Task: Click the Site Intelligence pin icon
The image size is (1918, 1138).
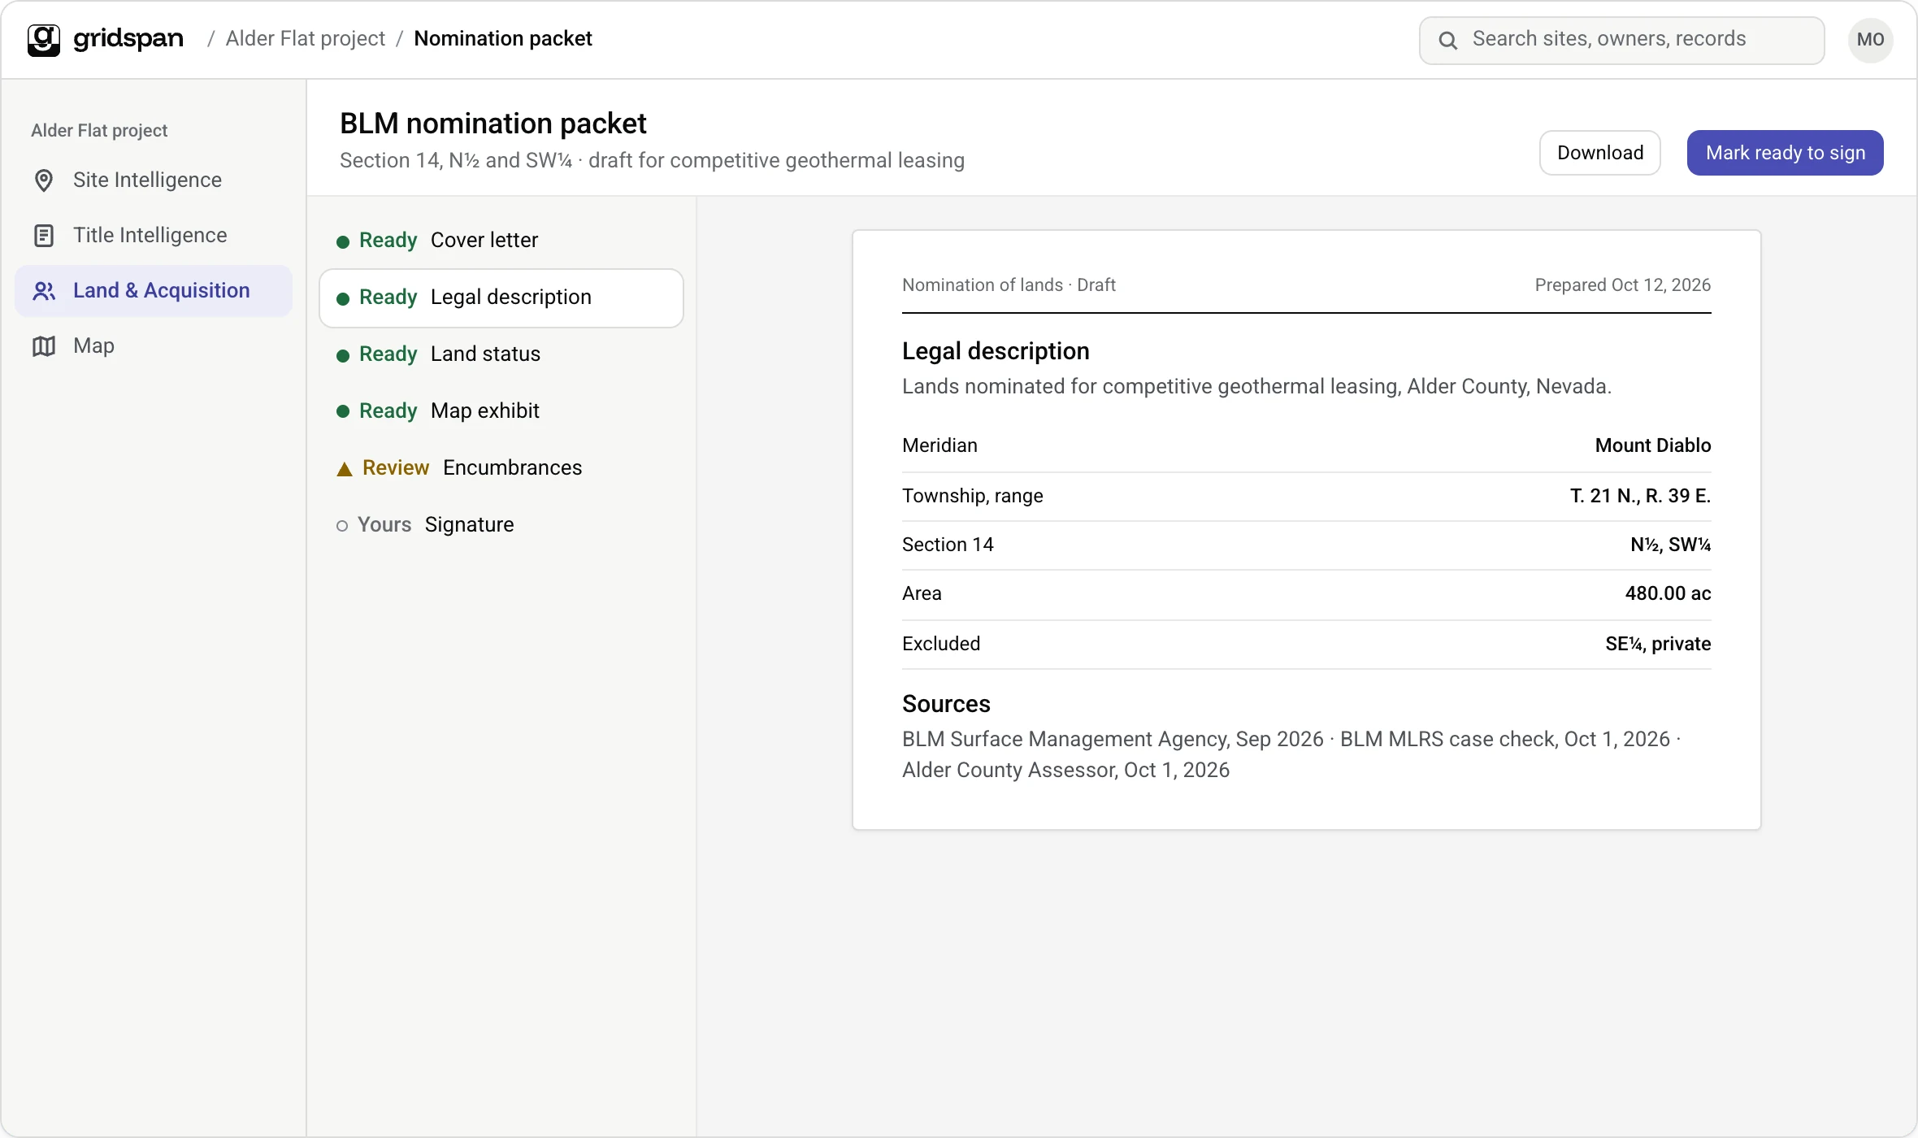Action: click(x=44, y=180)
